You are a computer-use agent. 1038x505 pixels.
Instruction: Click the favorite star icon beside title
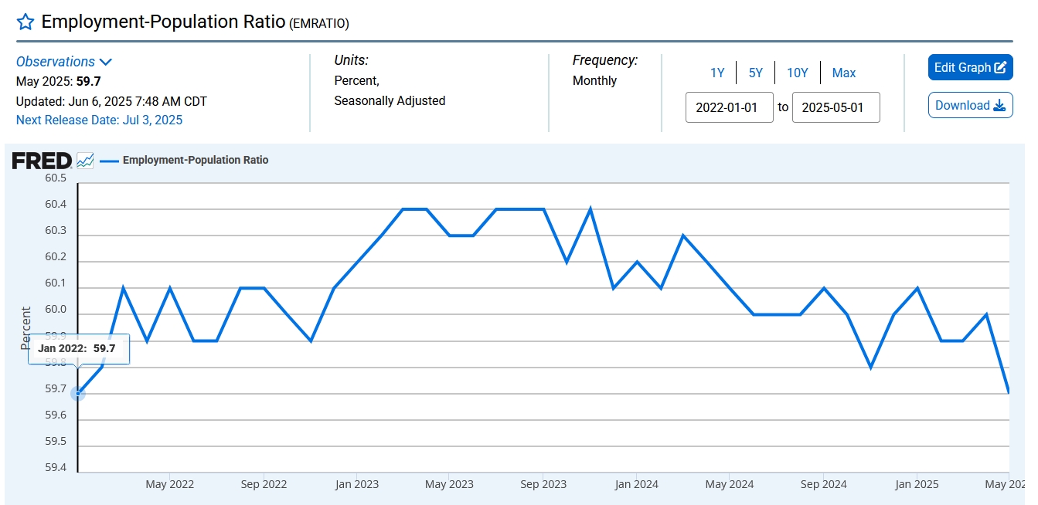coord(26,22)
